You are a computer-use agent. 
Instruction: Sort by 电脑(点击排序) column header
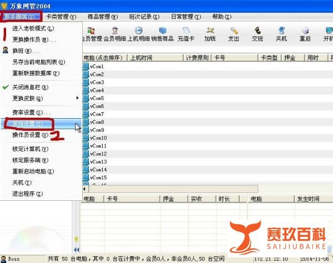105,58
